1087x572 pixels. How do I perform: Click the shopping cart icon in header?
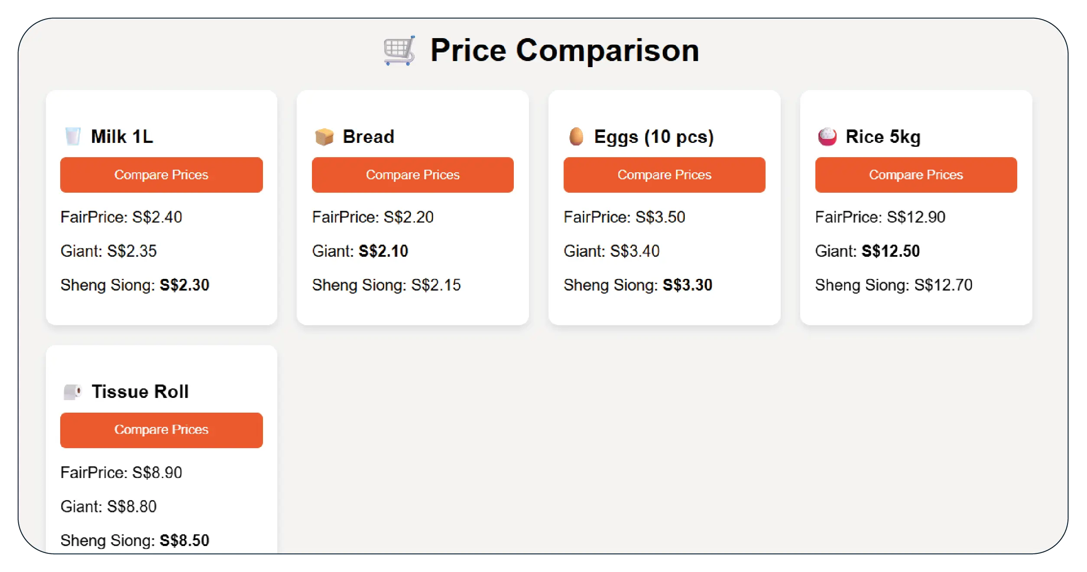pos(399,51)
